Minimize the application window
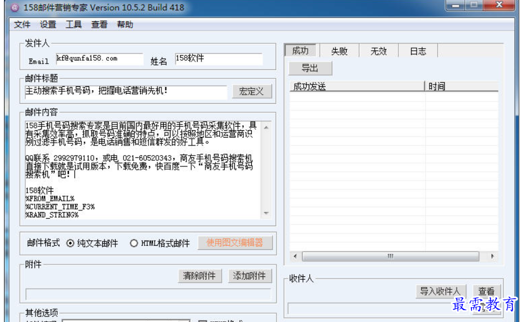 coord(456,5)
